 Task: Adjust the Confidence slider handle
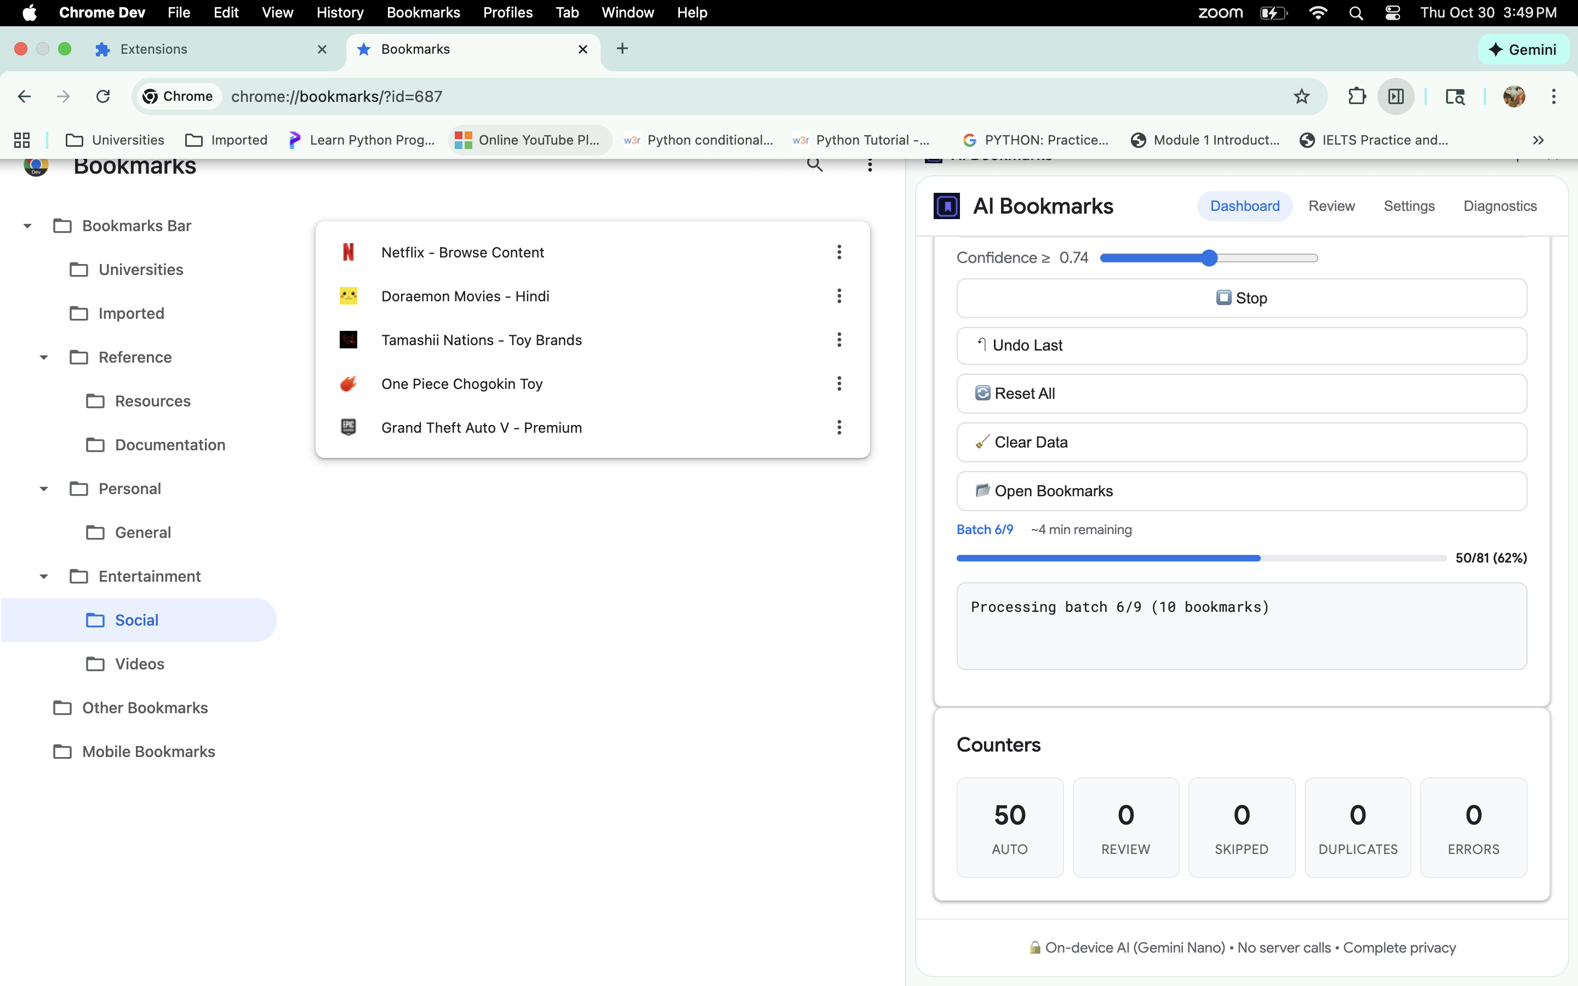click(1210, 258)
